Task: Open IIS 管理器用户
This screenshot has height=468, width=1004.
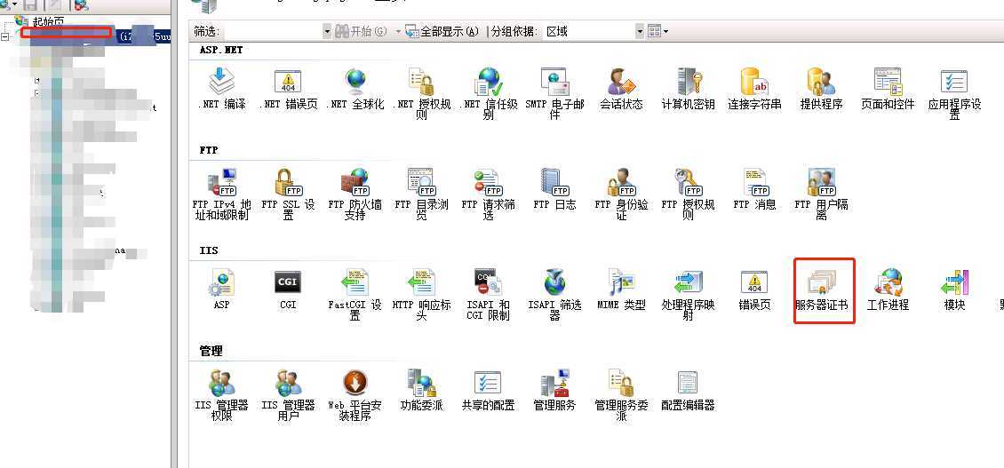Action: (x=288, y=396)
